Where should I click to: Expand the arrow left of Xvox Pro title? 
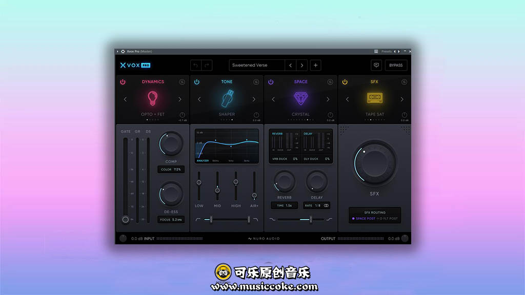117,52
